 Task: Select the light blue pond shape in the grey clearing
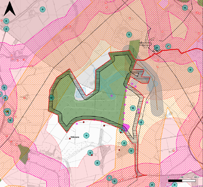pos(80,93)
